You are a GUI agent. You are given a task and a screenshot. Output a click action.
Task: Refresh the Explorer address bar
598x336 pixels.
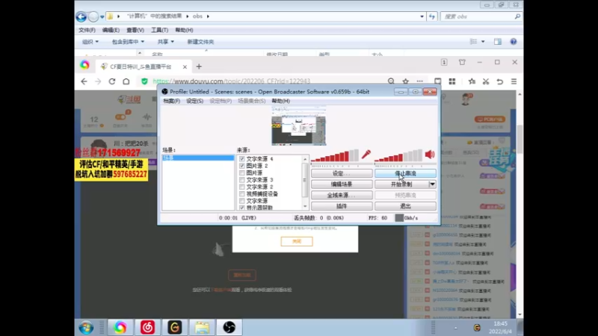(432, 16)
